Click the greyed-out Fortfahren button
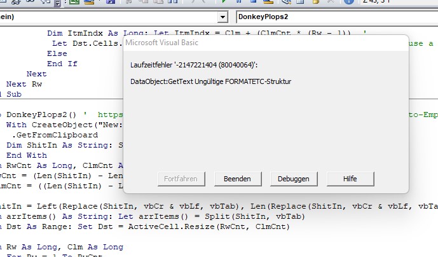The image size is (438, 257). tap(181, 179)
